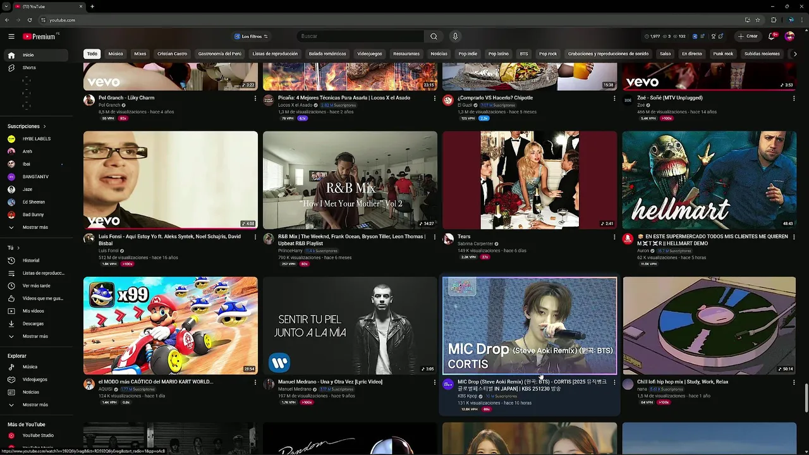This screenshot has width=809, height=455.
Task: Open the HYBE LABELS subscription
Action: pyautogui.click(x=37, y=139)
